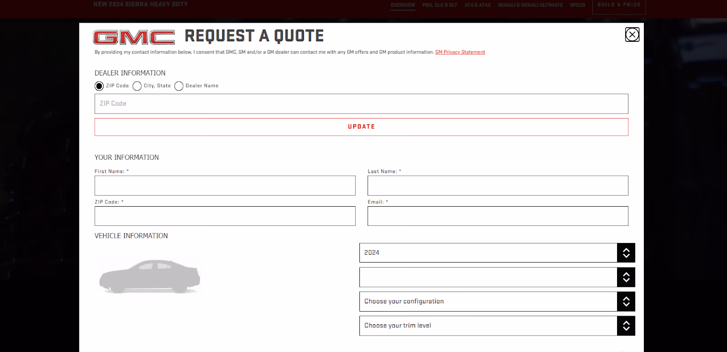Screen dimensions: 727x352
Task: Focus the First Name field
Action: pyautogui.click(x=225, y=186)
